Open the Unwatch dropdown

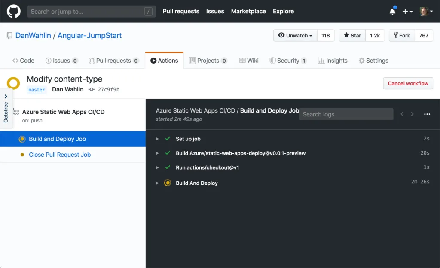[x=295, y=36]
